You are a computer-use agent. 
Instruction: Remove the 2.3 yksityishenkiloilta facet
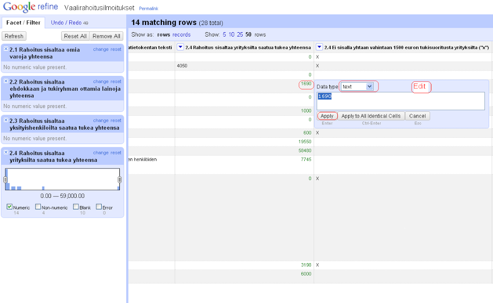click(x=6, y=120)
